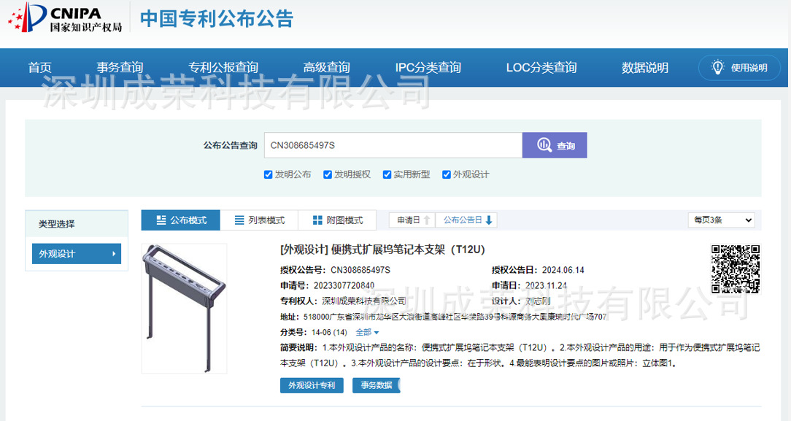Click the classification number 14-06 (14)
791x421 pixels.
coord(329,332)
